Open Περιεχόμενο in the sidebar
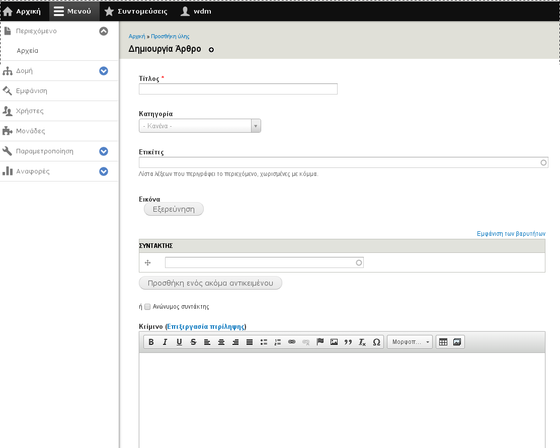The image size is (560, 448). pos(36,31)
